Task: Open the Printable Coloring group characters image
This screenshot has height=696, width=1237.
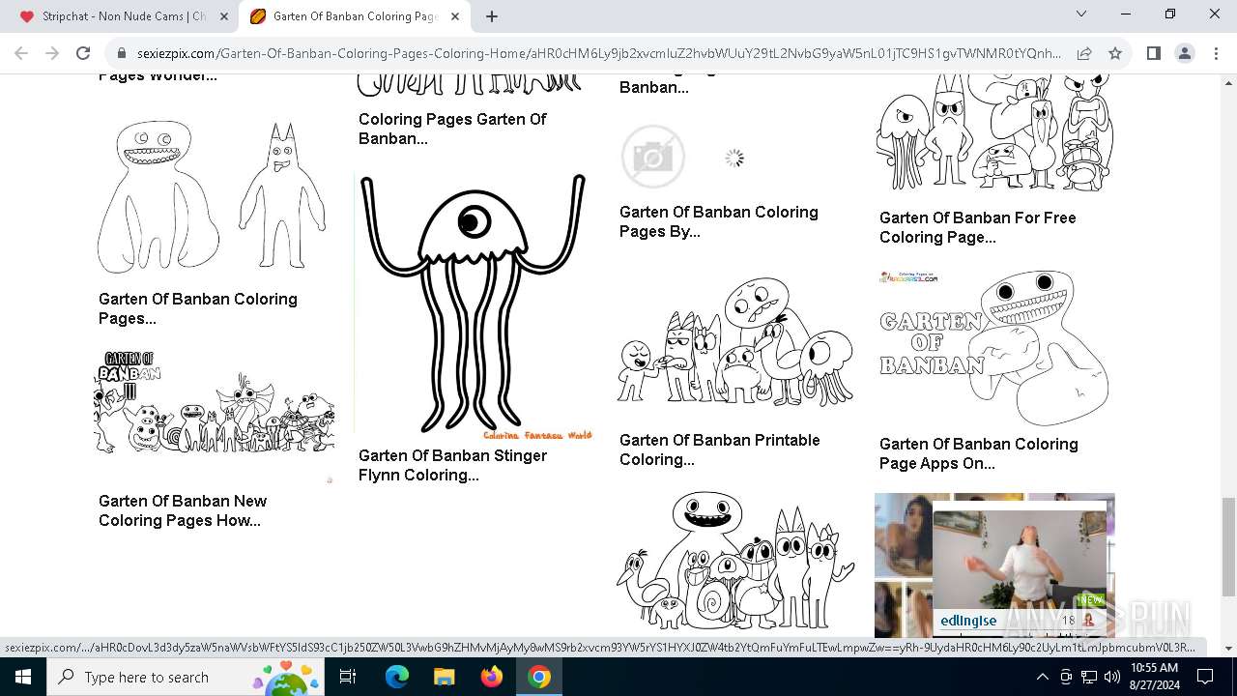Action: [x=735, y=341]
